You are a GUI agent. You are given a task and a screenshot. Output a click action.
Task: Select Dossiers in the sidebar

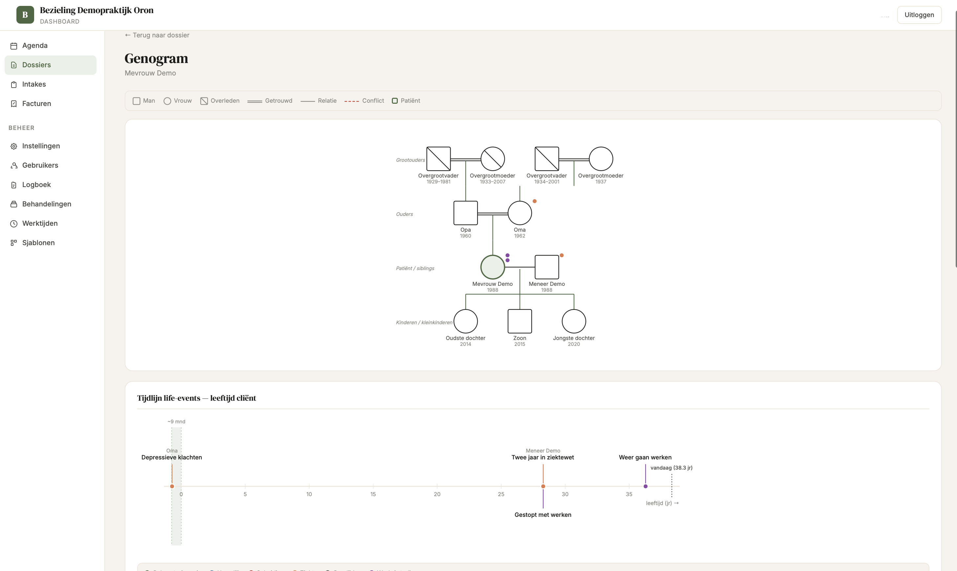51,65
